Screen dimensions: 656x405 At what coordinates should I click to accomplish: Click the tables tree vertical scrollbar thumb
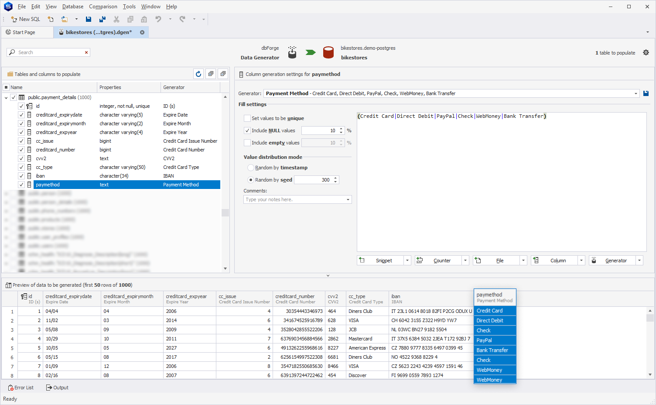225,213
